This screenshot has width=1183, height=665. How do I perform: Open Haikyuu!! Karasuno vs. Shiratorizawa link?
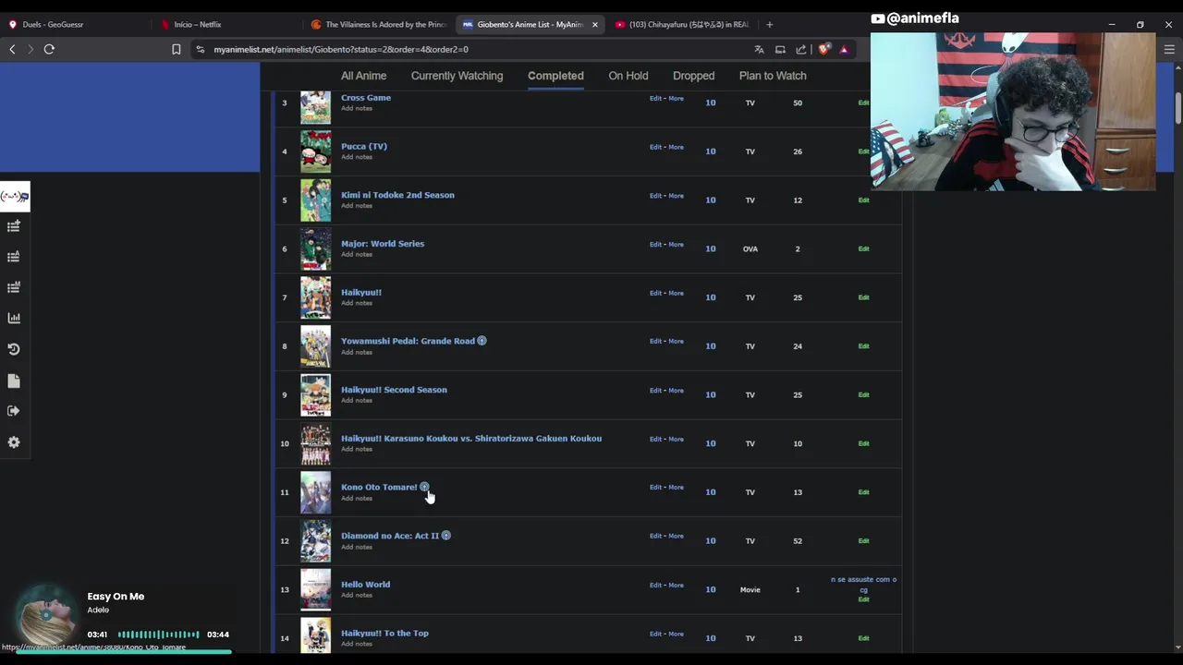point(471,438)
